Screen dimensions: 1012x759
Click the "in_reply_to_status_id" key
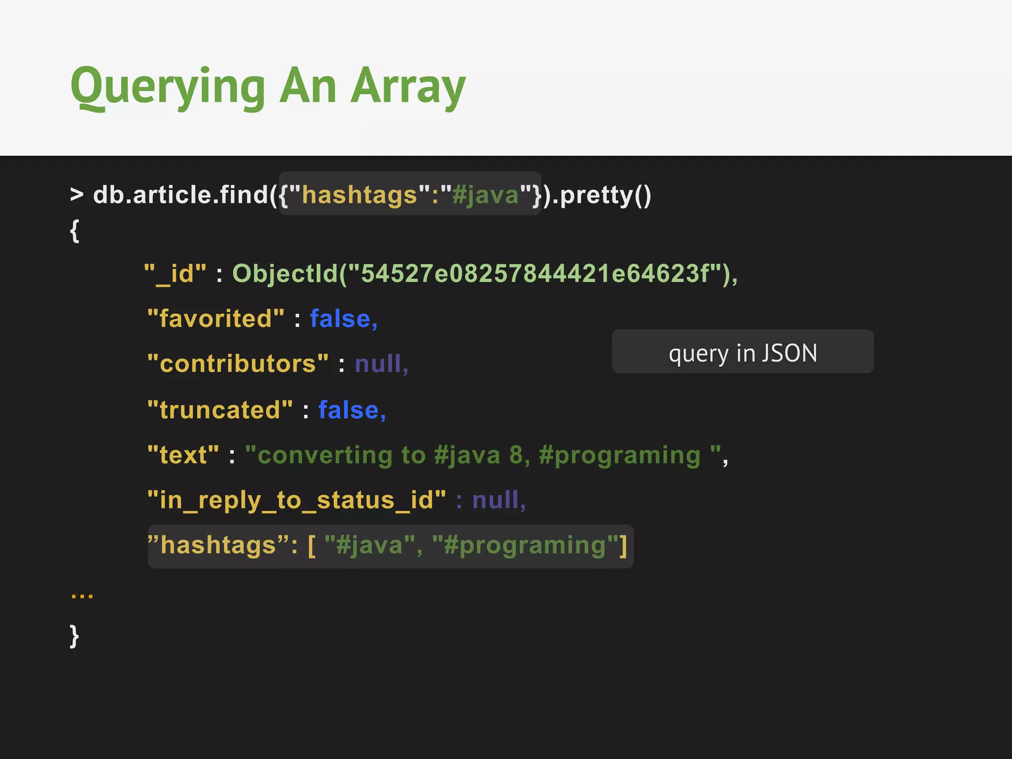296,500
